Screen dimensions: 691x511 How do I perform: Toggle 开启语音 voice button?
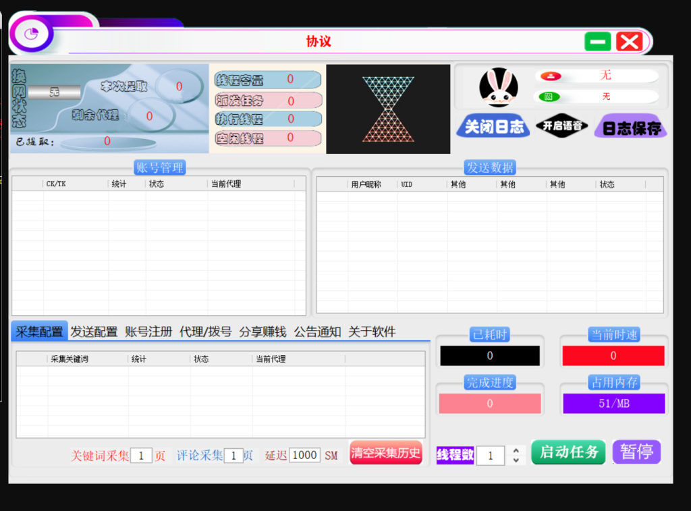(x=561, y=126)
